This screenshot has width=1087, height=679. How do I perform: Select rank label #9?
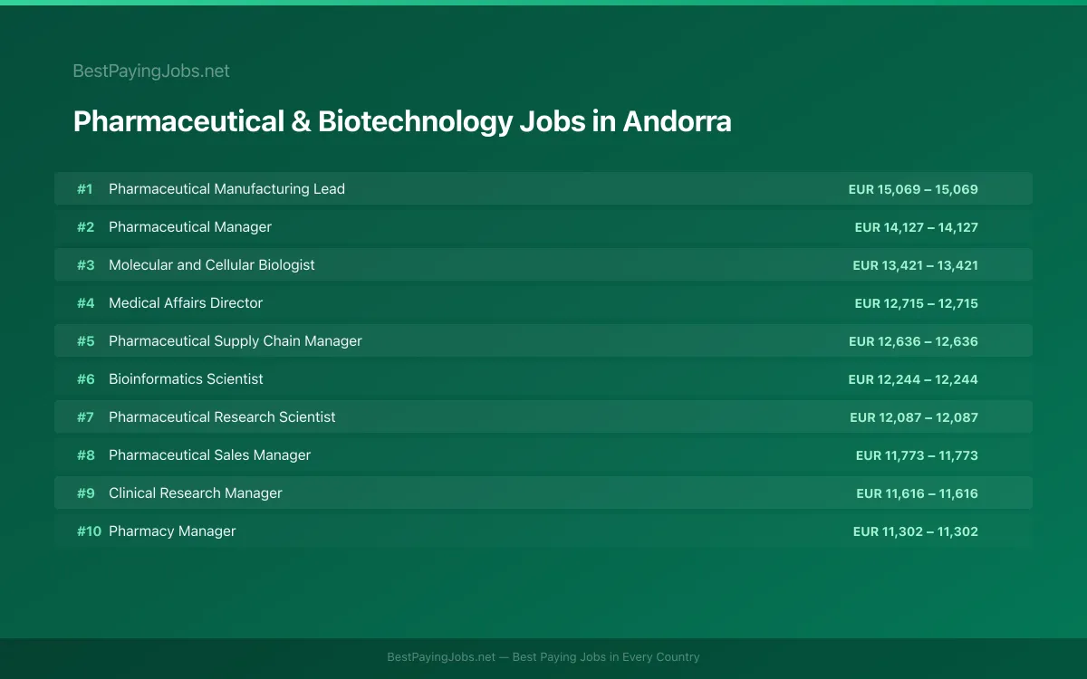click(x=85, y=493)
